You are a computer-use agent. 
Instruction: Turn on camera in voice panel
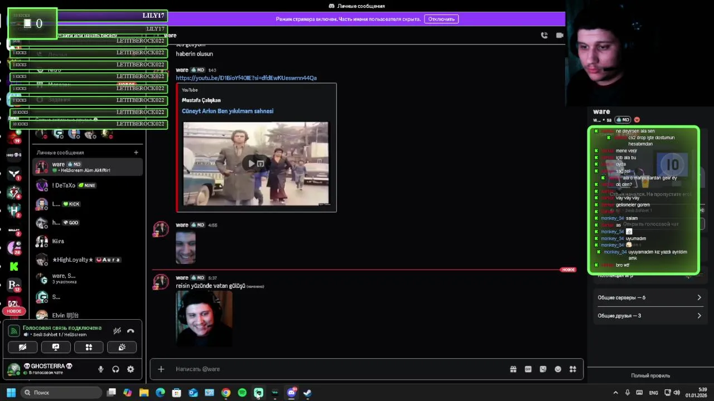click(22, 347)
